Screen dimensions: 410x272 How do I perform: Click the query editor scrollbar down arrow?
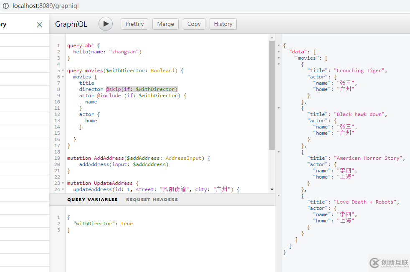(272, 189)
